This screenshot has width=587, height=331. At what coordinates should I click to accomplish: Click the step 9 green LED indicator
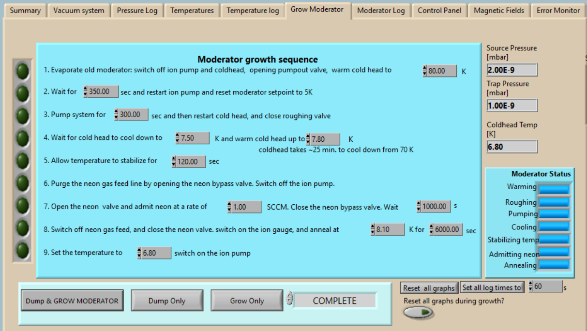23,250
